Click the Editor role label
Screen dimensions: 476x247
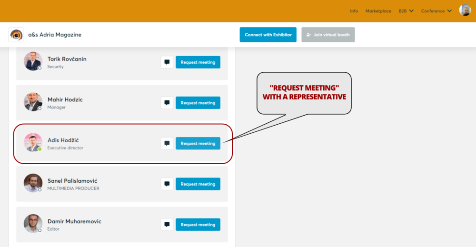coord(53,229)
